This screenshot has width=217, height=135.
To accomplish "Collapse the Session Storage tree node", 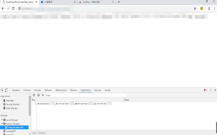I will (x=2, y=124).
